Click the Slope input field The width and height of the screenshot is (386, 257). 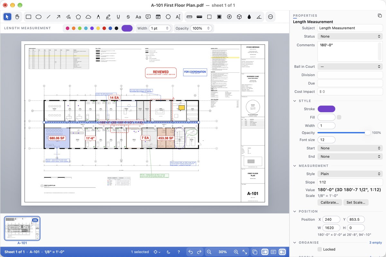click(350, 182)
